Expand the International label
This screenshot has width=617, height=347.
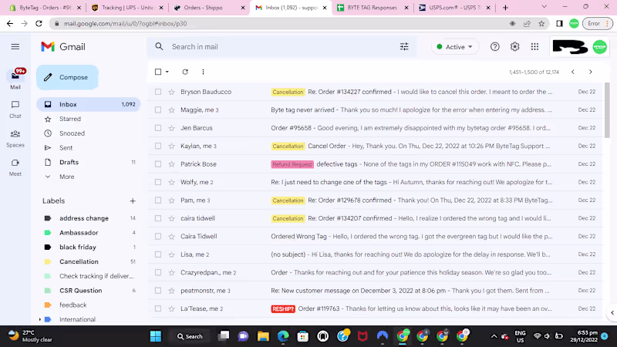[x=40, y=320]
